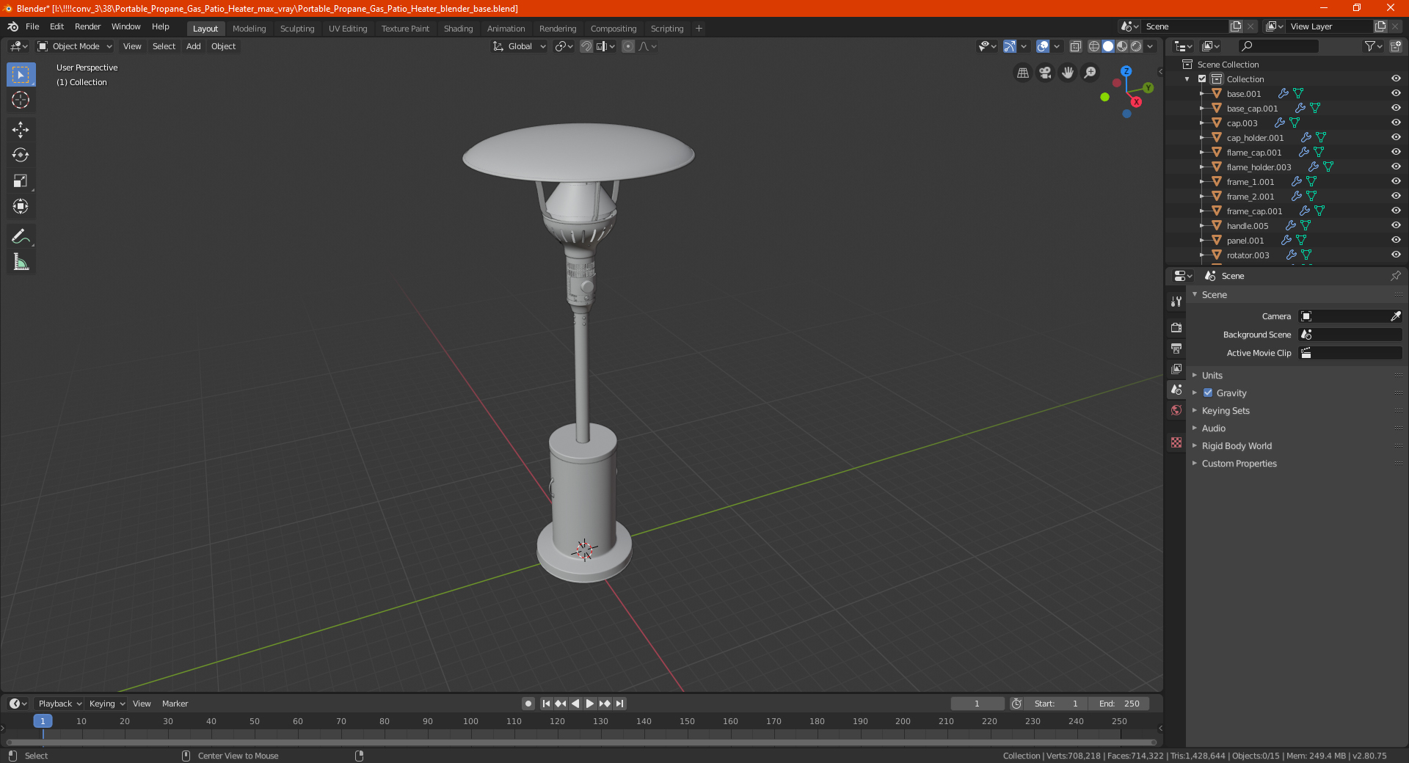Screen dimensions: 1409x763
Task: Click the End frame field
Action: [1118, 704]
